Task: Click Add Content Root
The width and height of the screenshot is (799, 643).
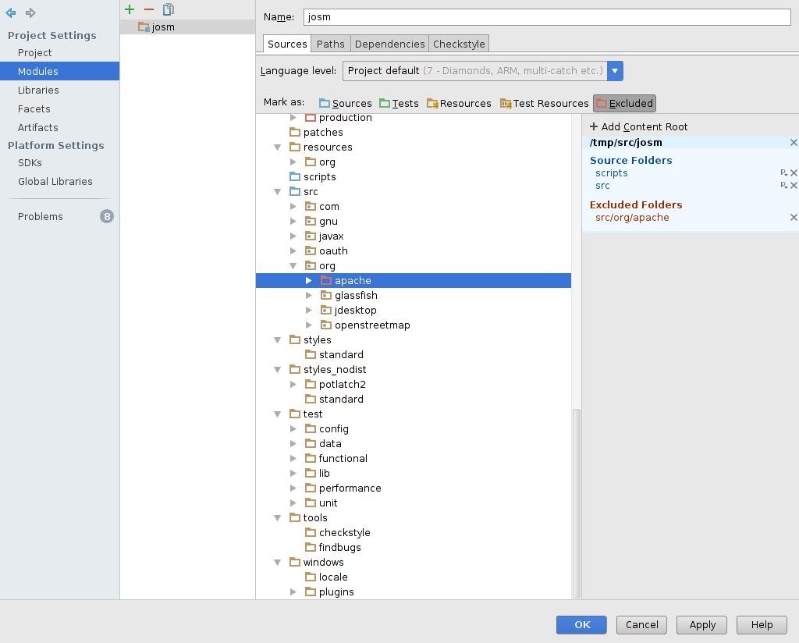Action: (638, 126)
